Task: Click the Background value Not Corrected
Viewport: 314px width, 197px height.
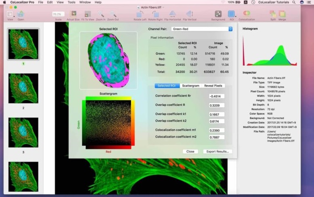Action: 276,118
